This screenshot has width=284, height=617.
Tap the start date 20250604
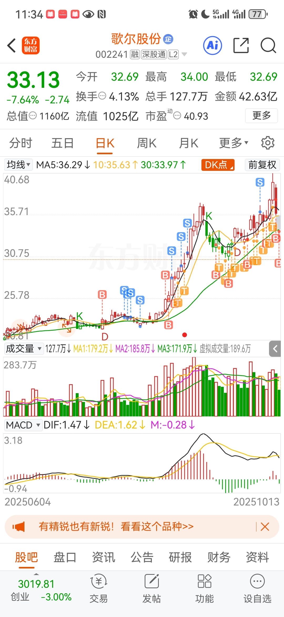point(28,502)
